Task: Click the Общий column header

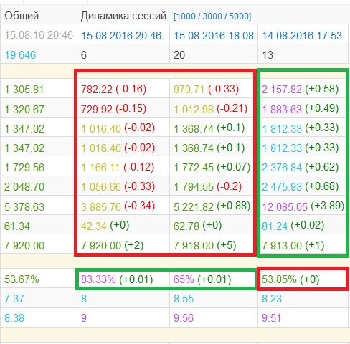Action: pyautogui.click(x=22, y=16)
